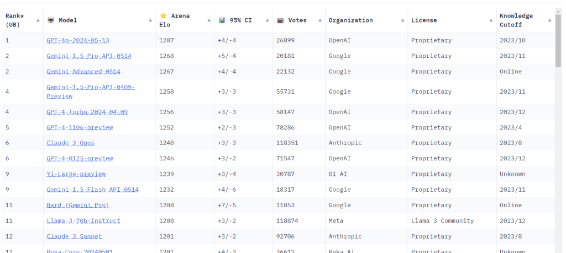Open the GPT-4-1106-preview link

pos(80,127)
